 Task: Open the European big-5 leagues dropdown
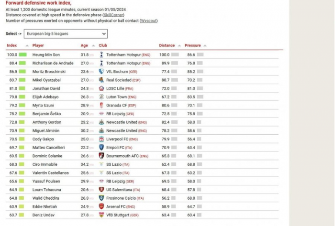click(x=66, y=34)
